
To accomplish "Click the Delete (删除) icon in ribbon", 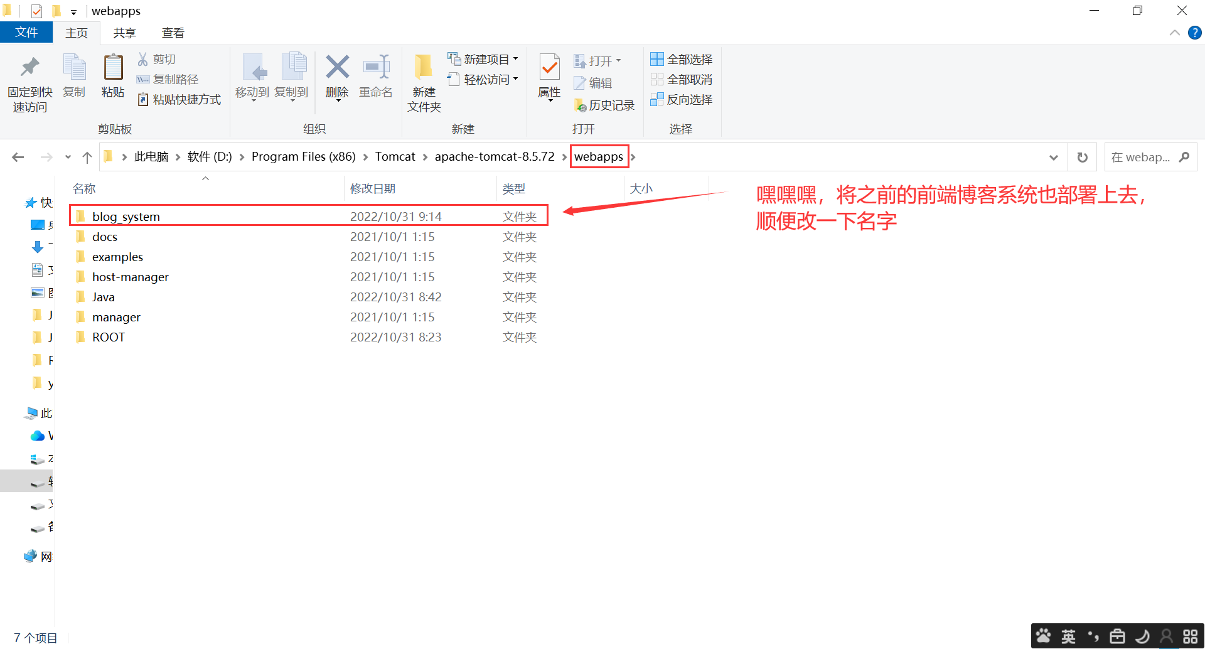I will (x=337, y=68).
